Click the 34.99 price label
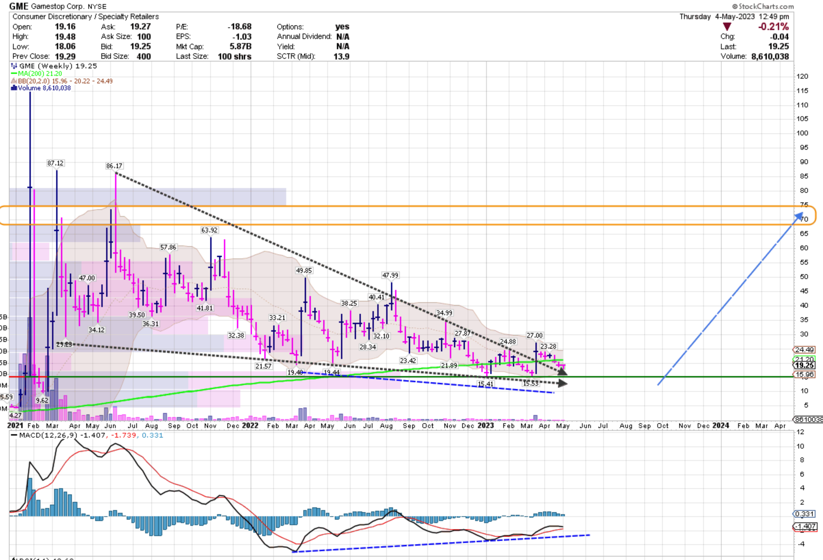Screen dimensions: 823x560 point(444,313)
